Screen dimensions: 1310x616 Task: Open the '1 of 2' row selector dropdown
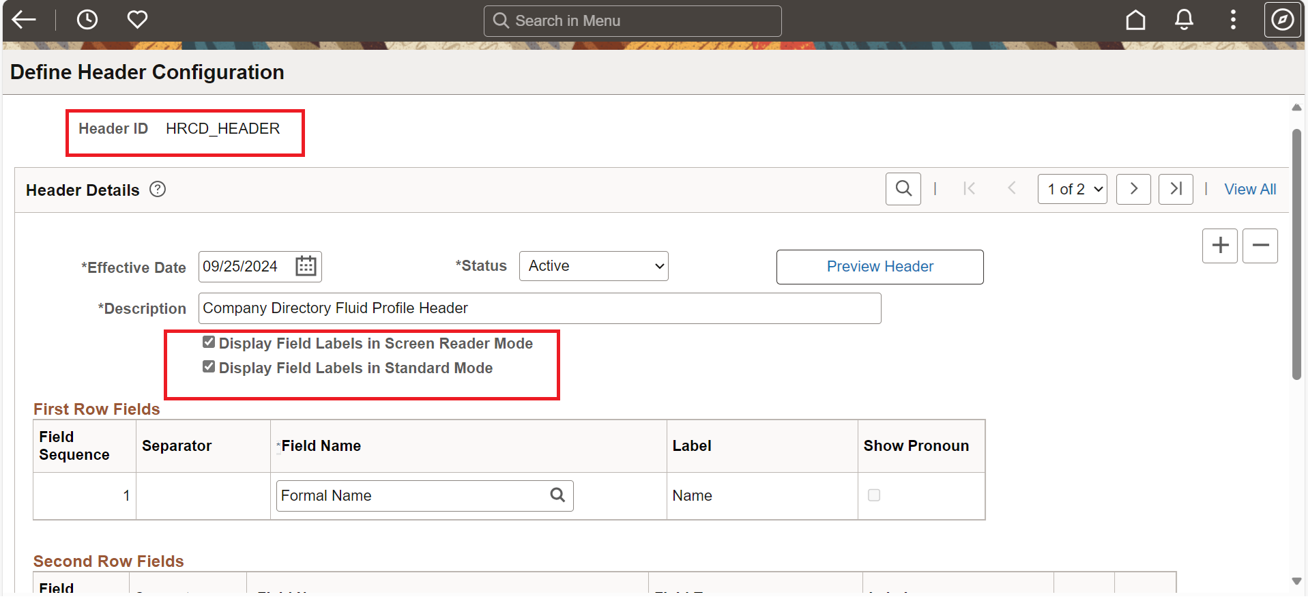pyautogui.click(x=1072, y=189)
